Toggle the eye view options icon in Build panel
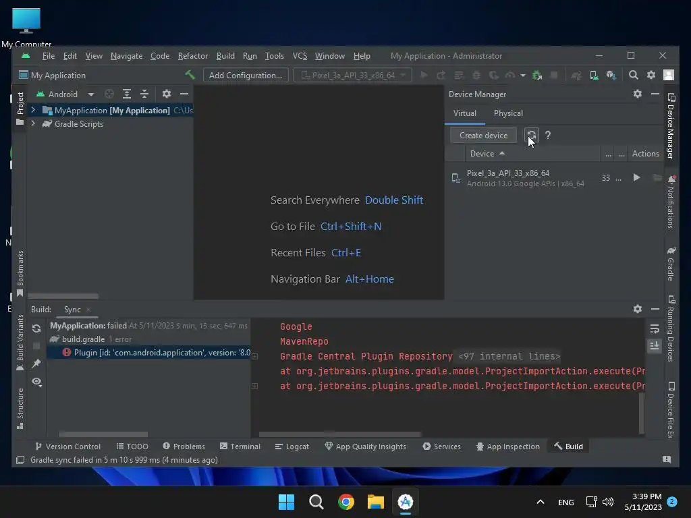The height and width of the screenshot is (518, 691). coord(36,382)
